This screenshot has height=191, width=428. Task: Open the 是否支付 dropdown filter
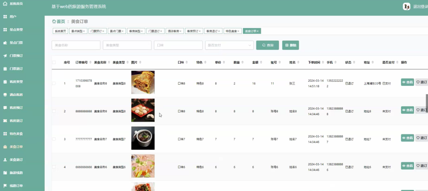click(229, 45)
